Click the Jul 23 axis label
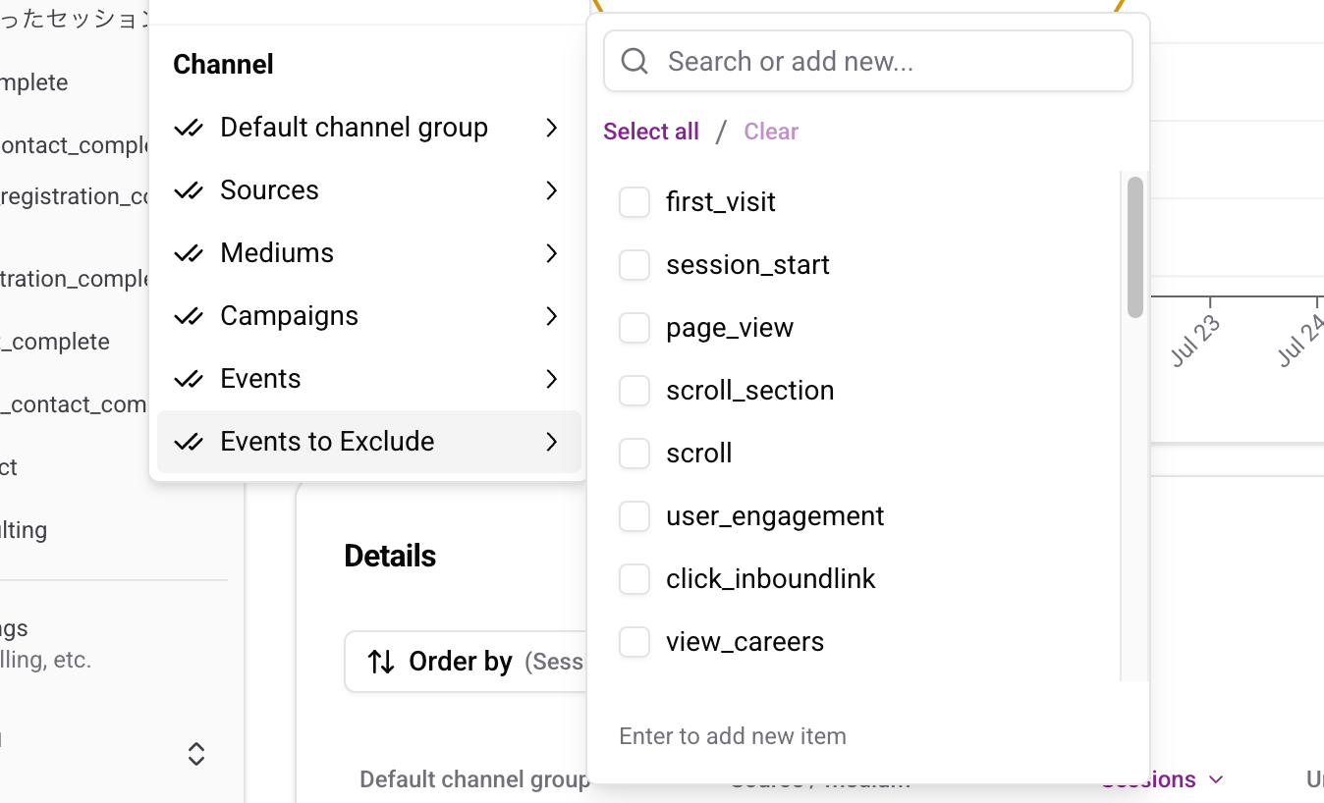The image size is (1324, 803). tap(1196, 341)
